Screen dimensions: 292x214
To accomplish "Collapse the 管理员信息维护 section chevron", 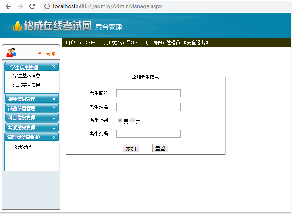I will coord(54,137).
